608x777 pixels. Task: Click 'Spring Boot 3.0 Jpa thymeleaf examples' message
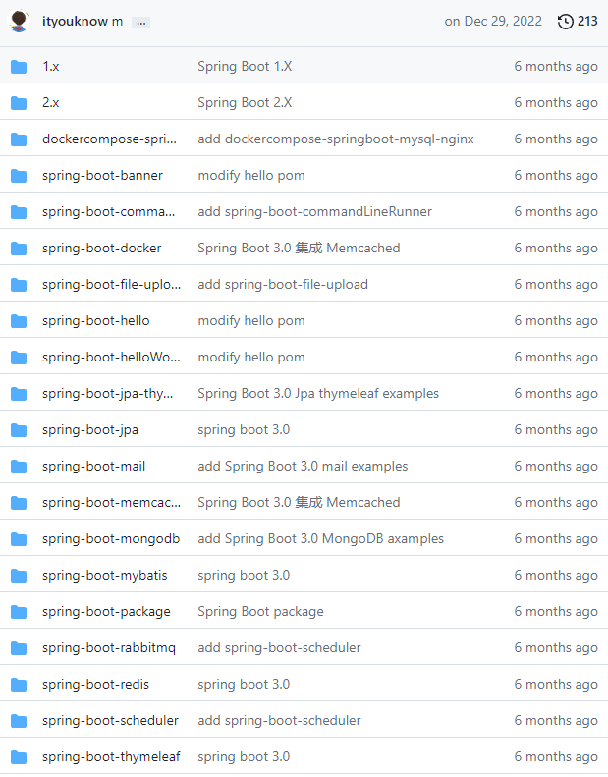tap(318, 394)
